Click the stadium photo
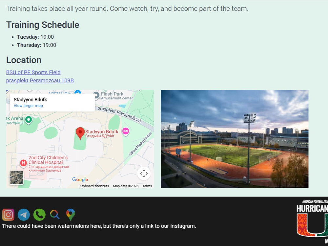This screenshot has width=328, height=246. point(235,139)
